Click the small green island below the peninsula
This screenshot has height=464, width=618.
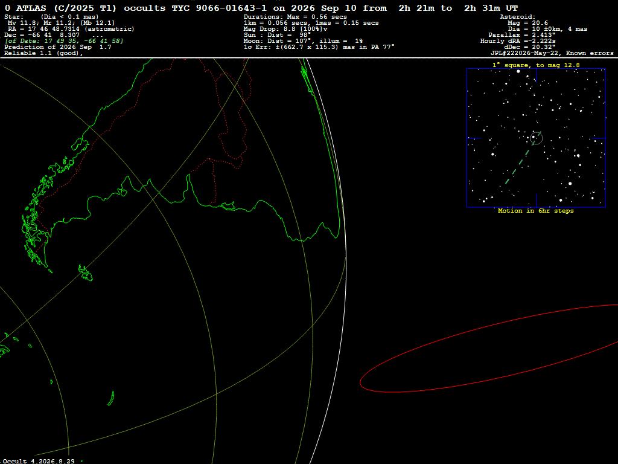coord(86,273)
